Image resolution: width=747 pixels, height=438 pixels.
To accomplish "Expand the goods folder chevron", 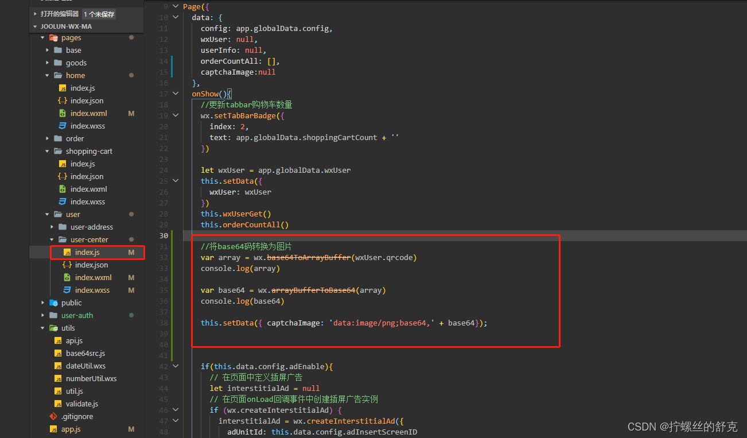I will click(47, 63).
